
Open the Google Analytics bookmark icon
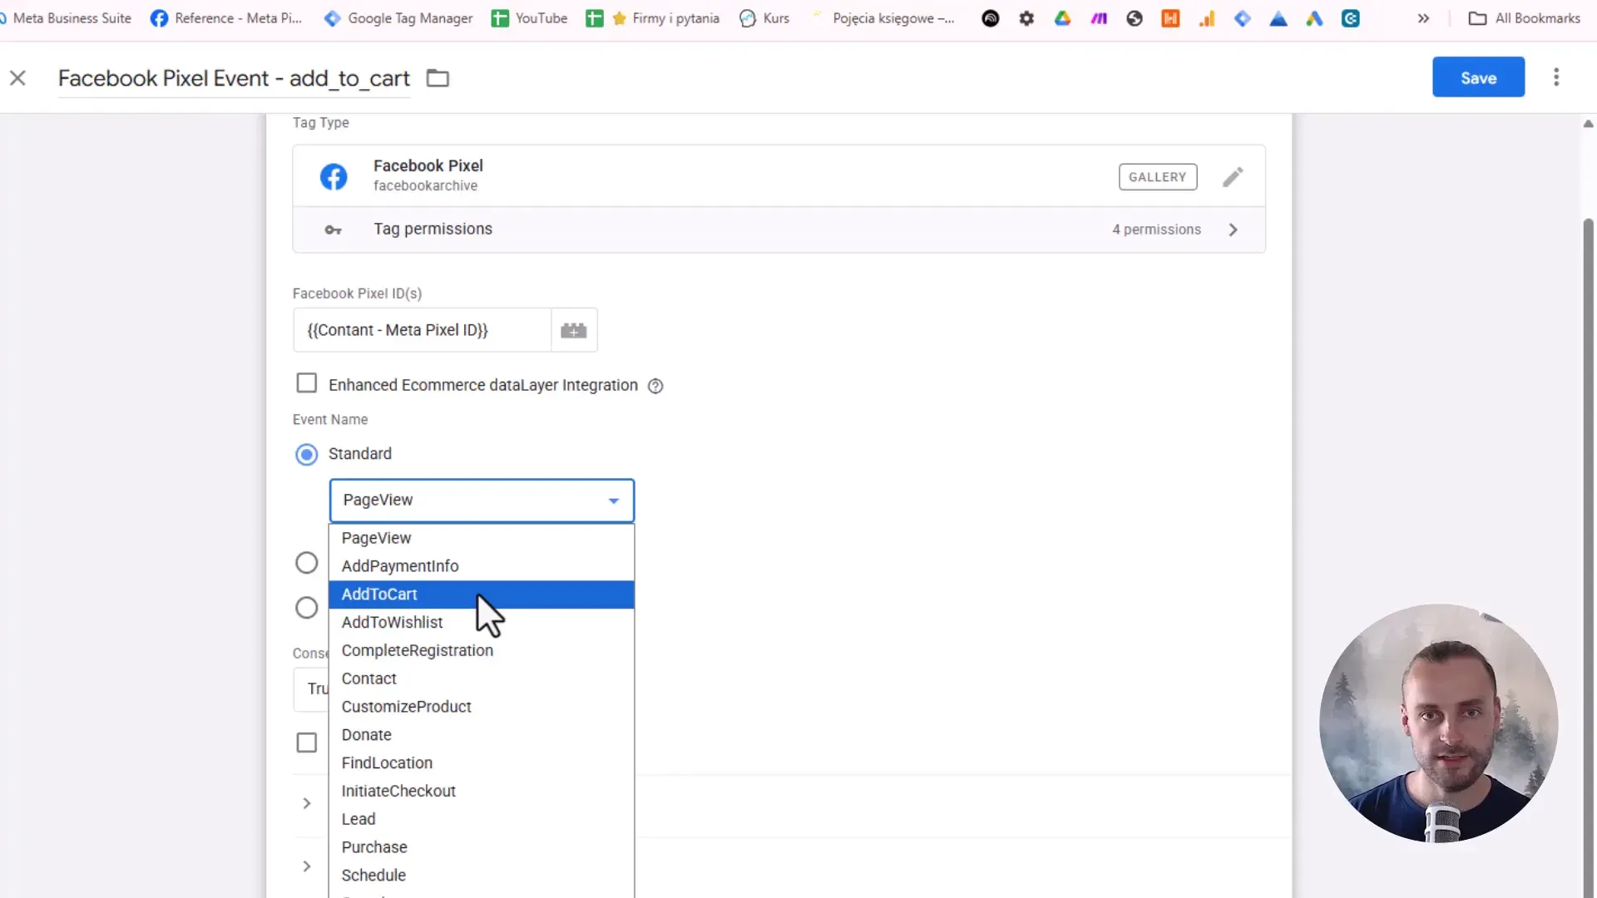coord(1207,18)
